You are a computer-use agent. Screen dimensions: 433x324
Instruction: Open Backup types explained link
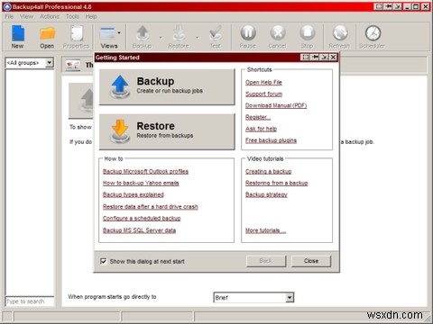(x=134, y=194)
